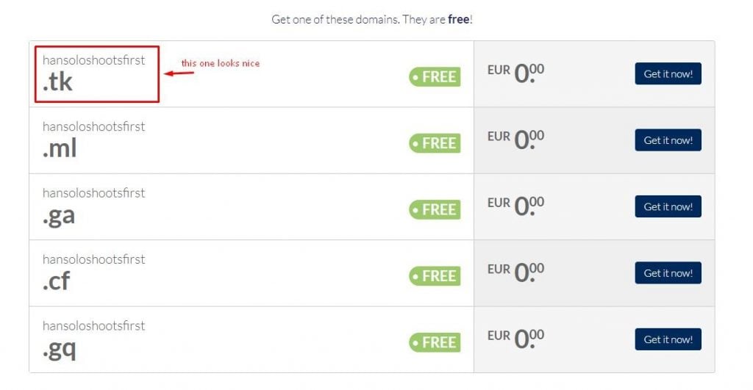Select the hansoloshootsfirst .ml domain name

tap(93, 139)
